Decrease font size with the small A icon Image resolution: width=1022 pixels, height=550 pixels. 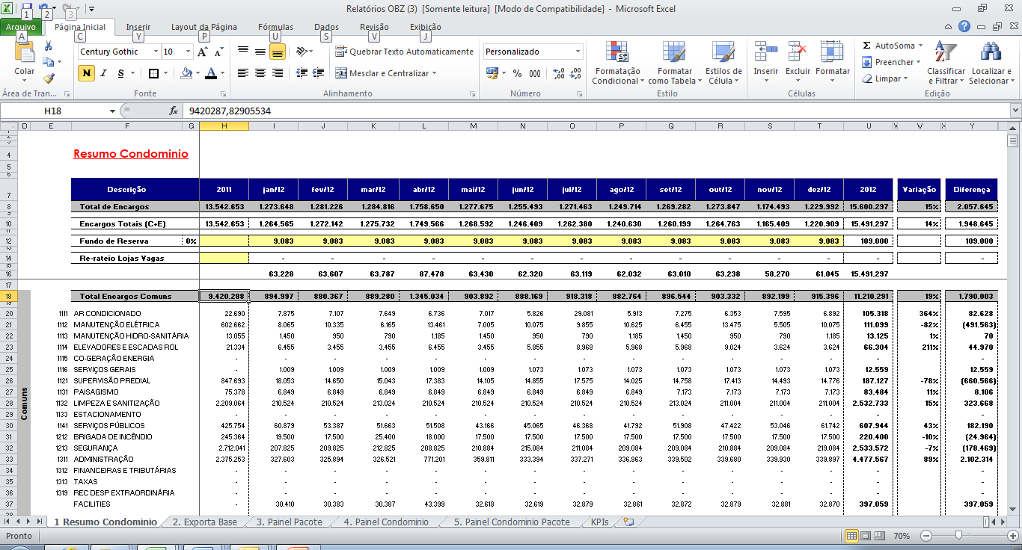pyautogui.click(x=218, y=52)
